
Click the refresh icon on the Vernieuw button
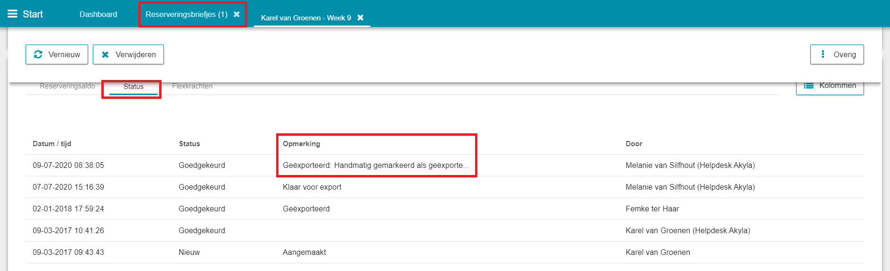pos(38,54)
